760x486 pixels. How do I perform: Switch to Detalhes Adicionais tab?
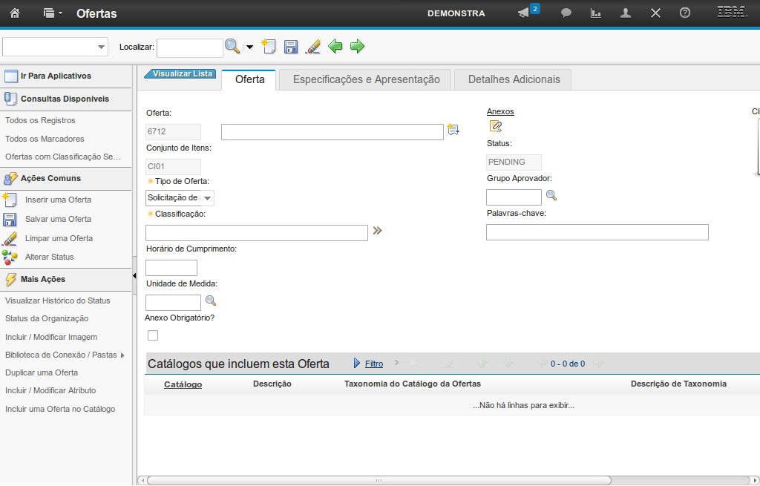(513, 79)
